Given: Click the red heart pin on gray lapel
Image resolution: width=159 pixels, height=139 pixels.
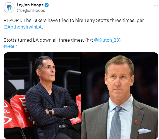Looking at the screenshot, I should [136, 122].
